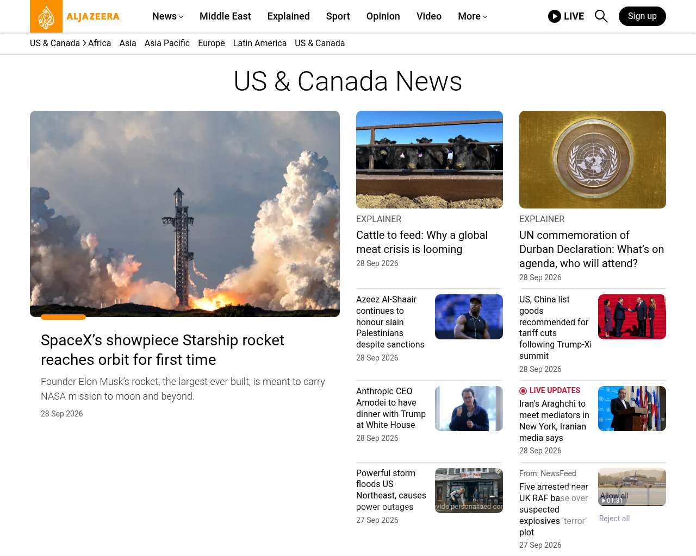Screen dimensions: 696x556
Task: Go to the Opinion section
Action: [383, 16]
